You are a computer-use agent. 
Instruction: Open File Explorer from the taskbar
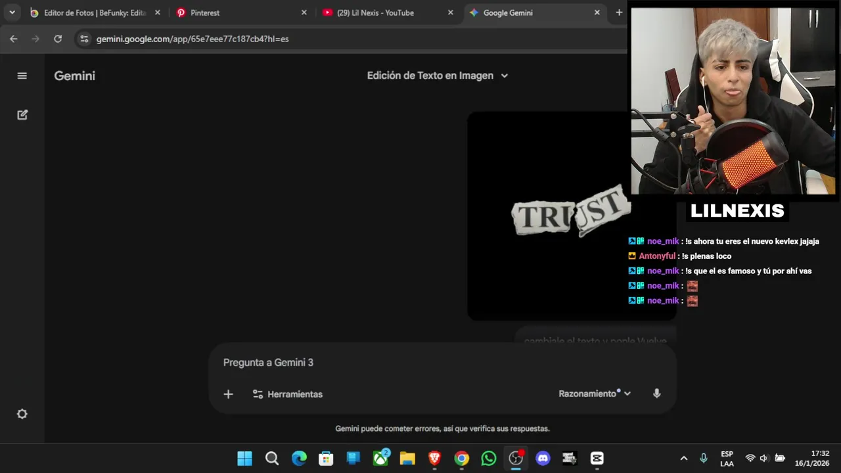407,459
